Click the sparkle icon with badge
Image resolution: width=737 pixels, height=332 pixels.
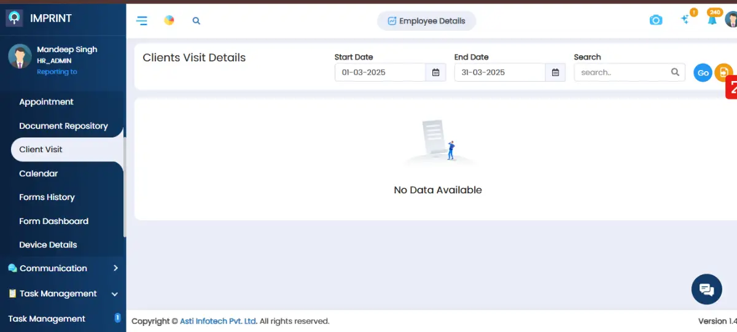click(686, 20)
